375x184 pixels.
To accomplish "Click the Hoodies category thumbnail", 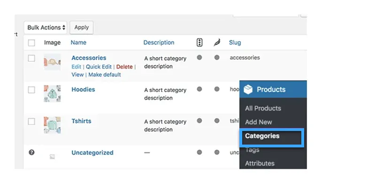I will pyautogui.click(x=52, y=93).
